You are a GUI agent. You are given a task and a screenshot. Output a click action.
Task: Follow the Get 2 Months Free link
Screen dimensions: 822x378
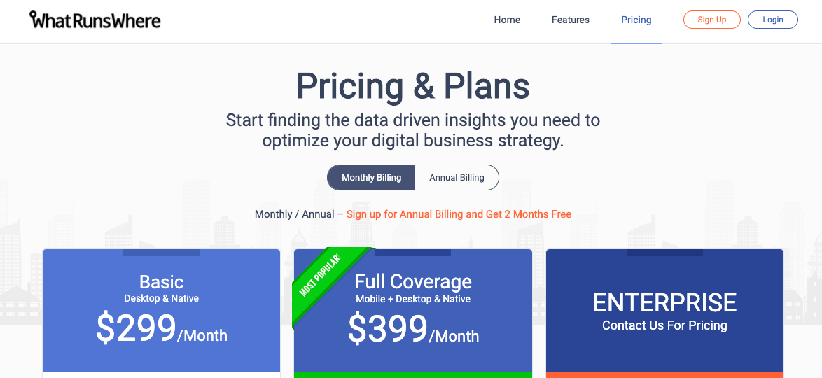tap(459, 214)
